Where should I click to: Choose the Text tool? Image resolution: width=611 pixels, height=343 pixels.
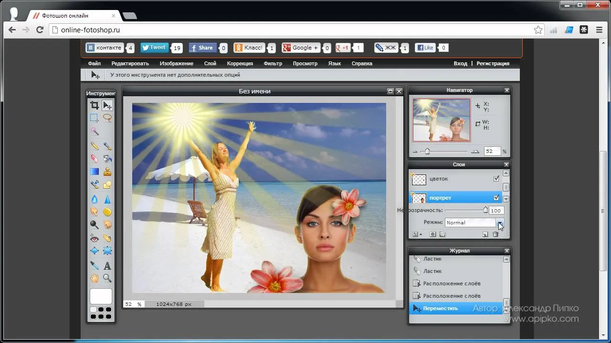107,266
